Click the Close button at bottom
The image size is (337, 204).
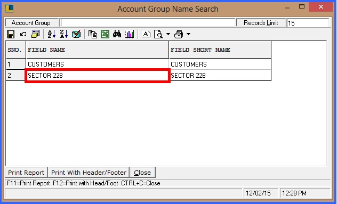coord(142,173)
